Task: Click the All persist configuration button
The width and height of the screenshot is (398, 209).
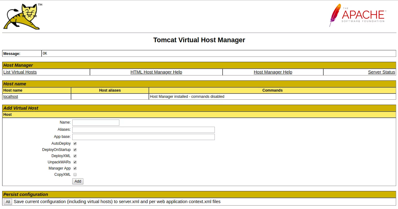Action: (8, 202)
